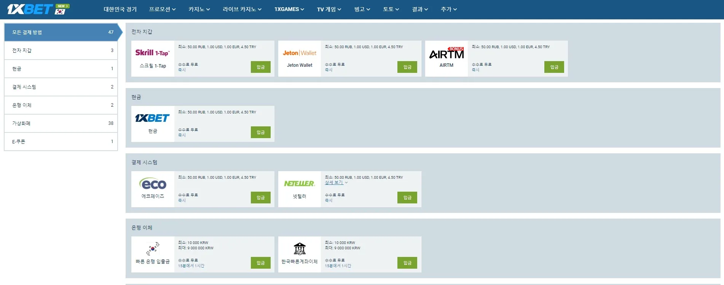Open the TV 게임 dropdown menu
This screenshot has height=285, width=724.
point(329,9)
